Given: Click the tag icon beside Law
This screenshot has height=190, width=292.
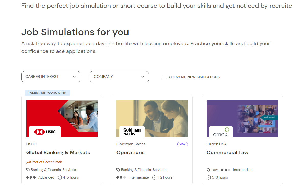Looking at the screenshot, I should pos(208,170).
